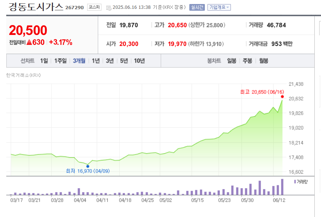Click the 코스피 market badge
321x217 pixels.
pos(94,7)
